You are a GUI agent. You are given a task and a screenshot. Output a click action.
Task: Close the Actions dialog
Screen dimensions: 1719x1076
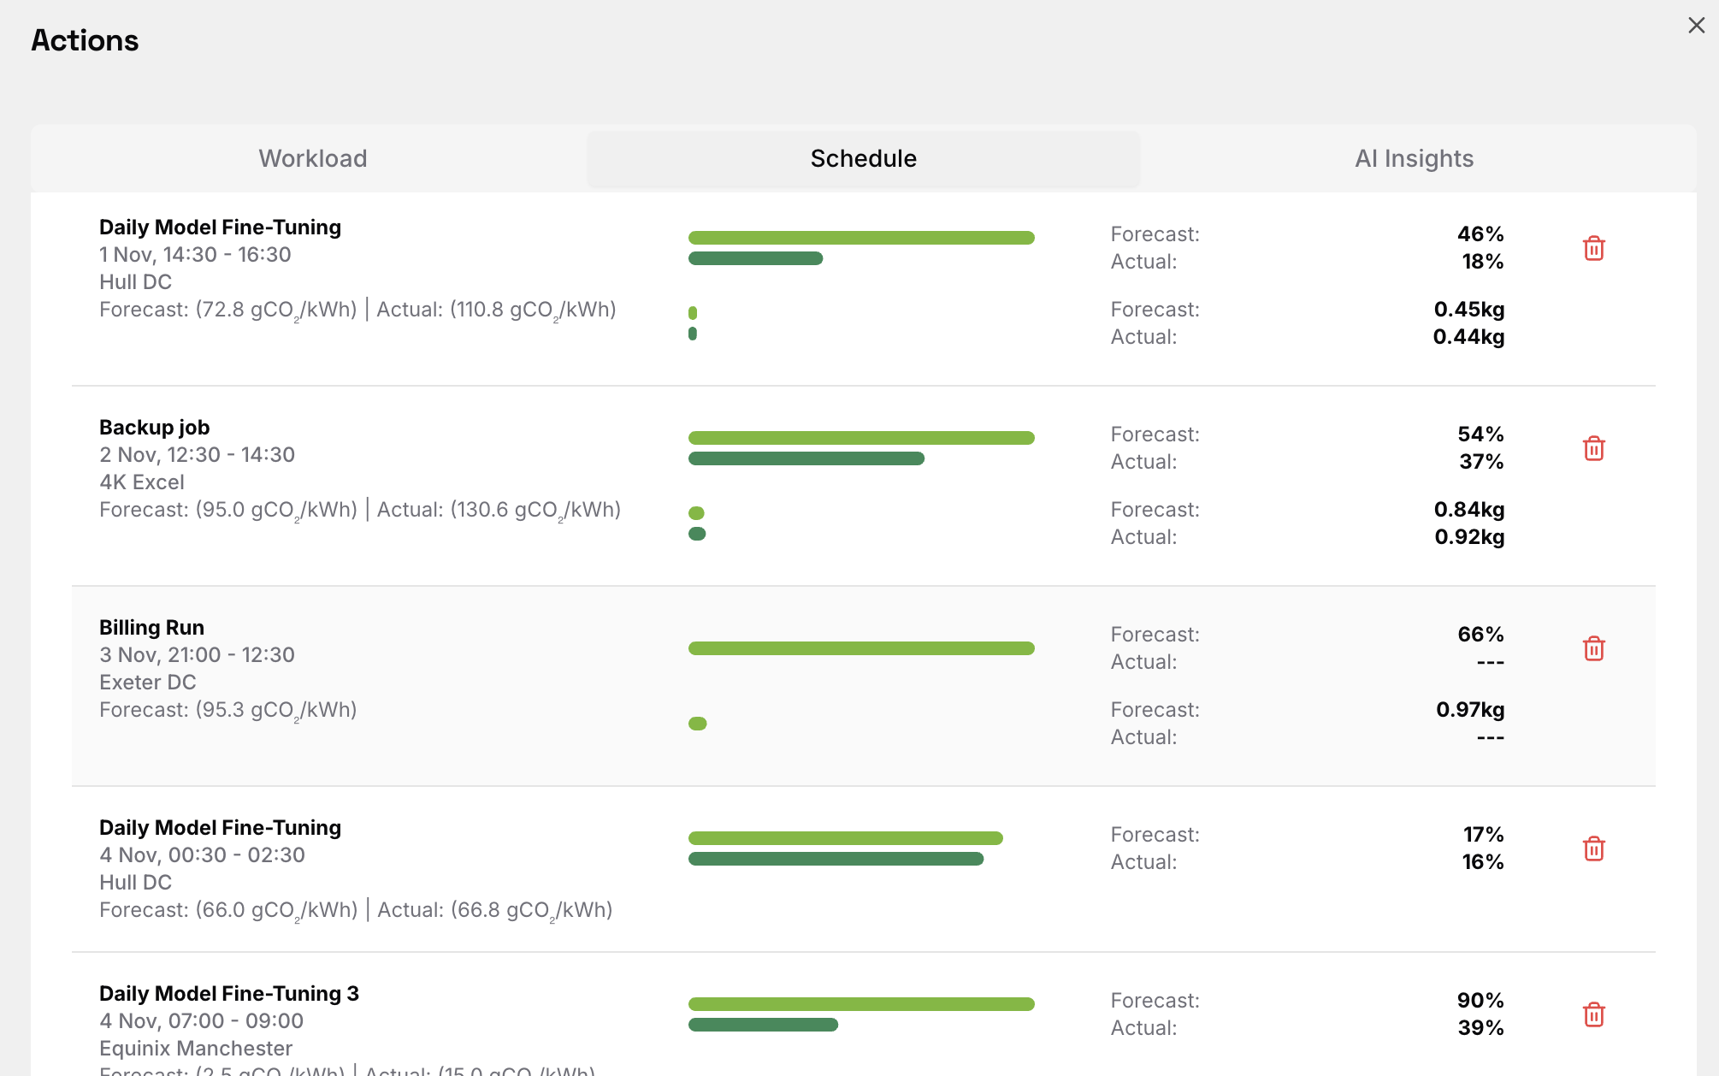(1696, 25)
